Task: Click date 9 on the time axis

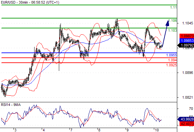Action: [127, 130]
